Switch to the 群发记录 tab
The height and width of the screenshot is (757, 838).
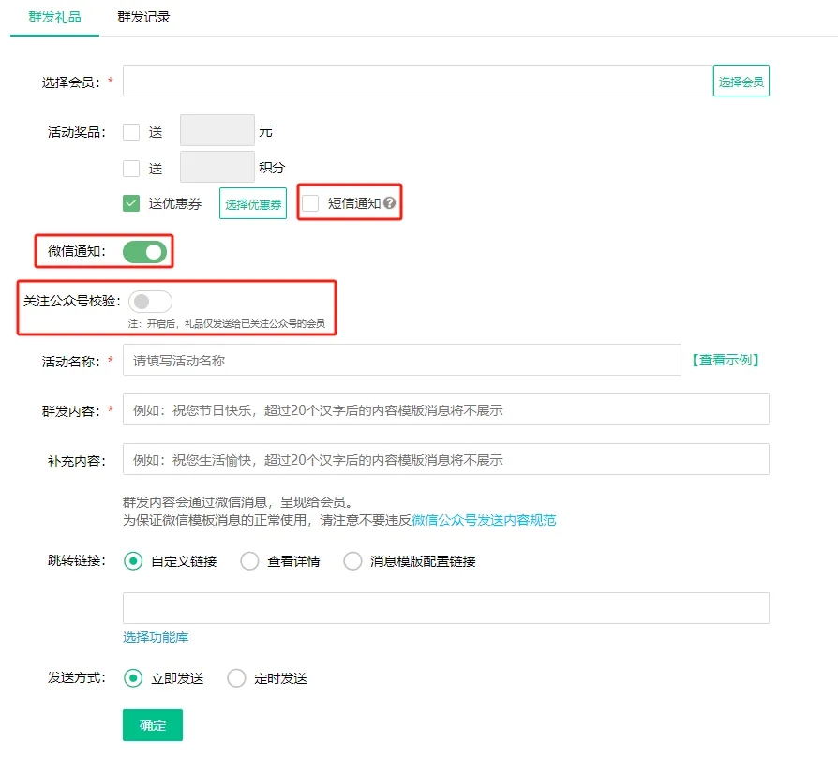coord(143,17)
